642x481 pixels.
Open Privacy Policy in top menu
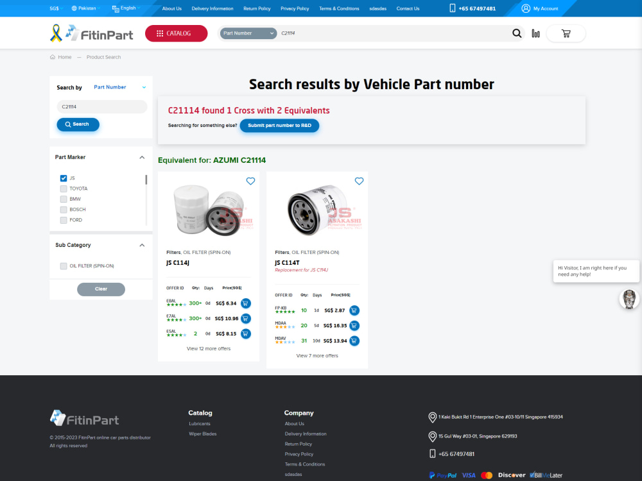(295, 8)
